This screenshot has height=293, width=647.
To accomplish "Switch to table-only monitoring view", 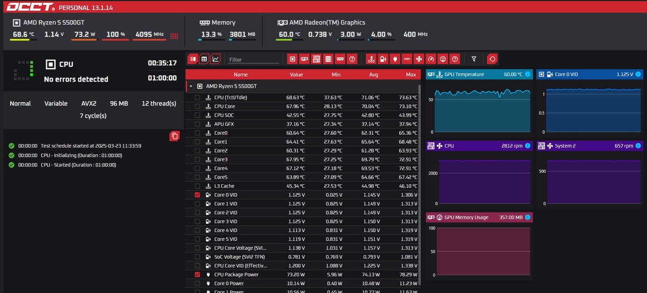I will point(204,59).
